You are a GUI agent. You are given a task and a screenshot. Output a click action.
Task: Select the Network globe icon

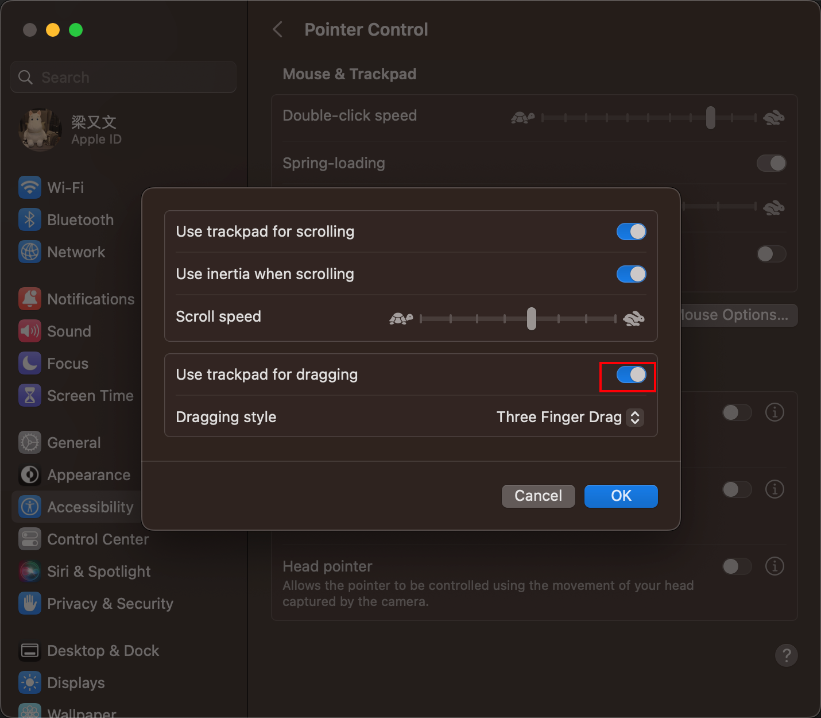(30, 252)
